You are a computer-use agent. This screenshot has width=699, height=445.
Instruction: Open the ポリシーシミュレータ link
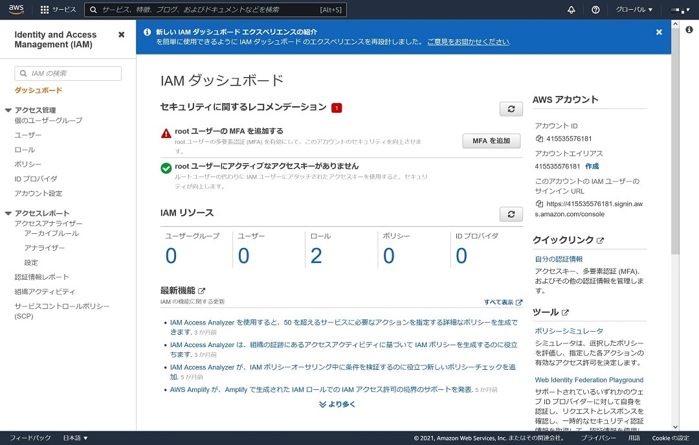(569, 331)
